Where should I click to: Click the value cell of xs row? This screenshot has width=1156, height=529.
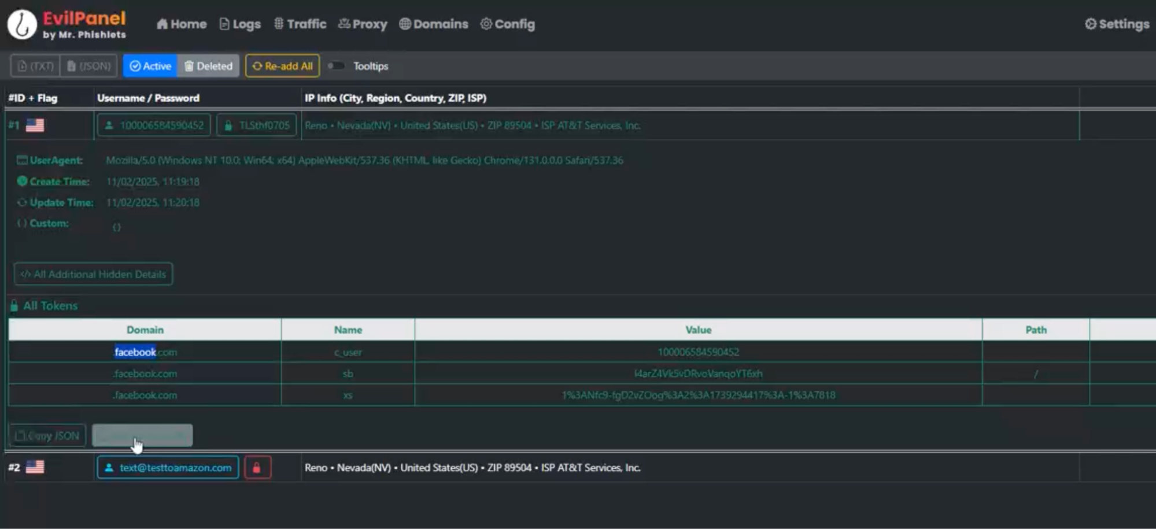click(698, 395)
